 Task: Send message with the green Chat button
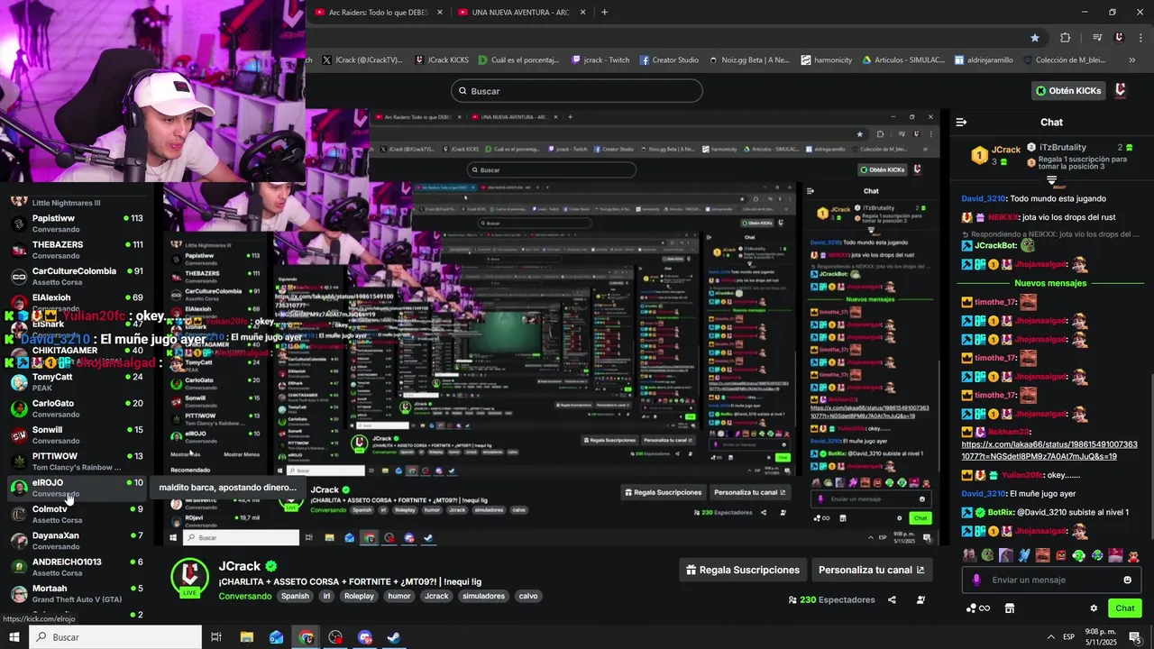point(1124,608)
